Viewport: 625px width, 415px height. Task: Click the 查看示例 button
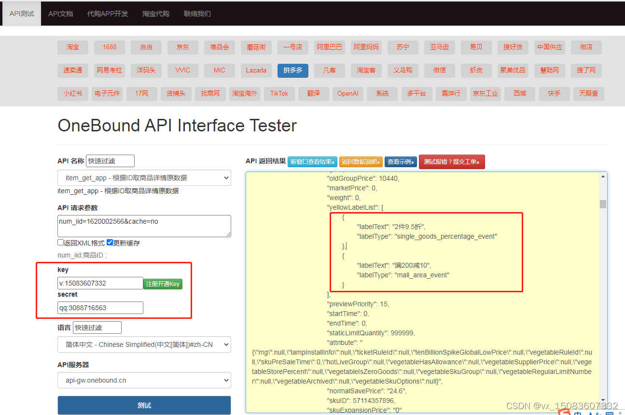(x=401, y=162)
